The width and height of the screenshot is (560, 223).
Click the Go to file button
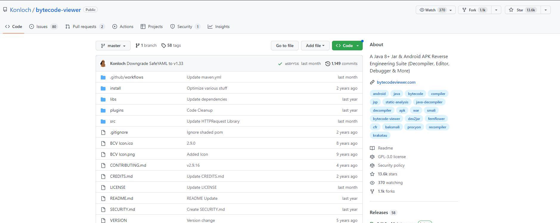coord(285,46)
